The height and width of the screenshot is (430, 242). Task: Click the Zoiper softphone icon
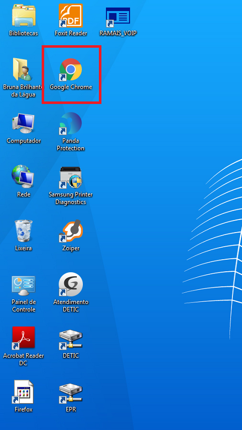coord(71,231)
